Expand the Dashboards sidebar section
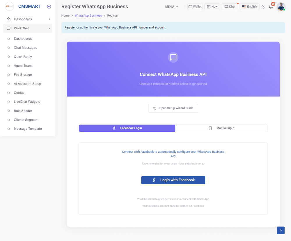The image size is (291, 241). 28,19
